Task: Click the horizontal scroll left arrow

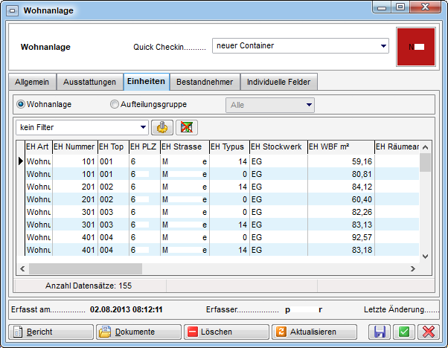Action: [22, 268]
